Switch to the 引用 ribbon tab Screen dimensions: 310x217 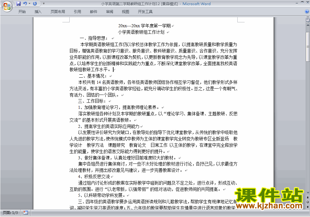click(77, 12)
